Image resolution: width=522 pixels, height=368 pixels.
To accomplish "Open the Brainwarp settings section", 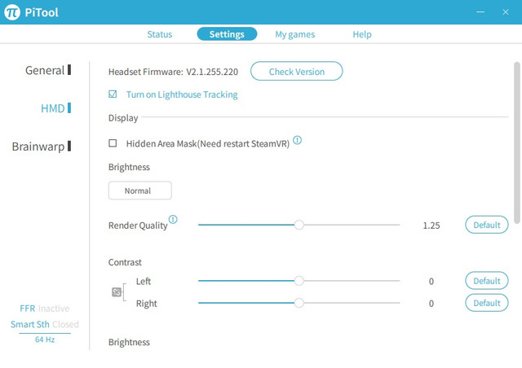I will 42,147.
